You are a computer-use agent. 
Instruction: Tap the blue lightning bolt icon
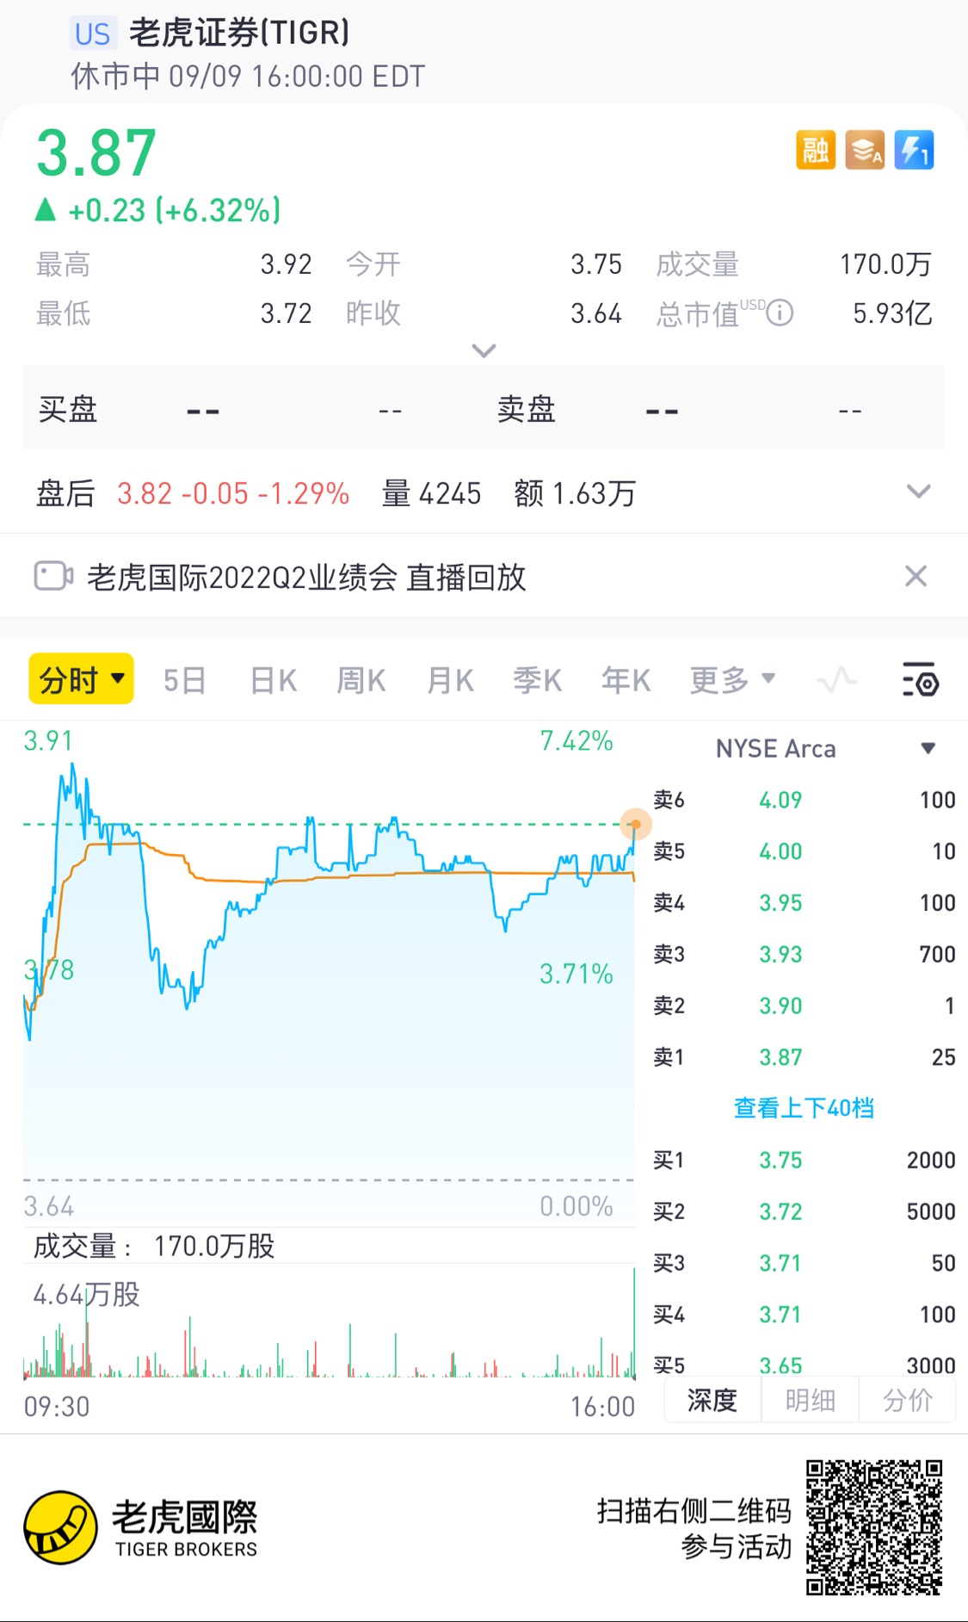914,151
